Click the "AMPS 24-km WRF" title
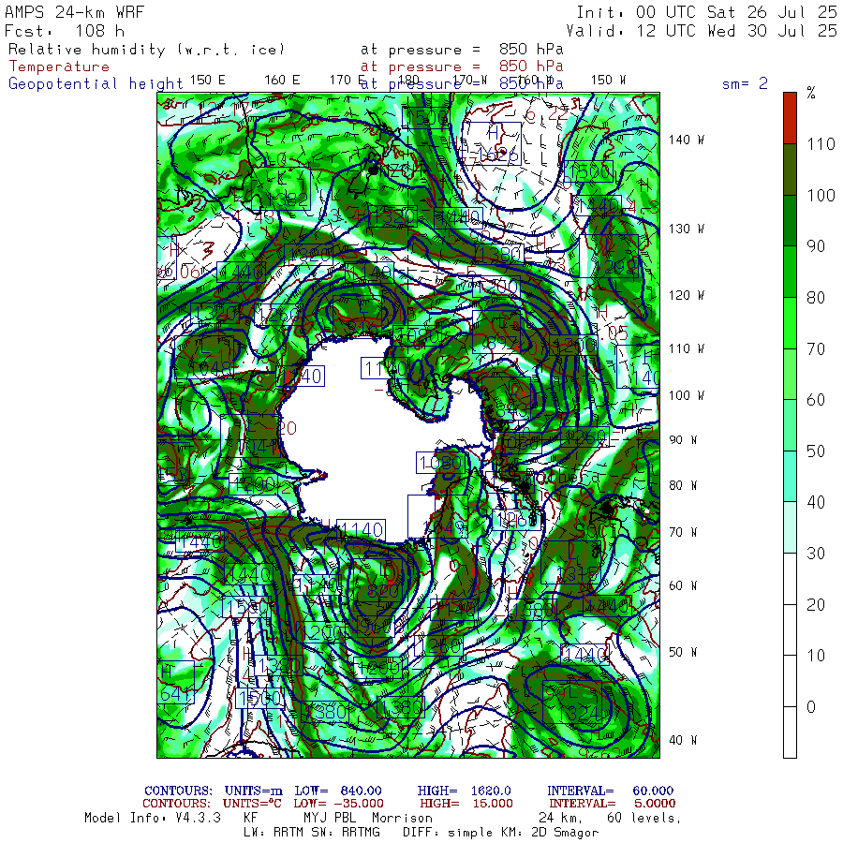 tap(75, 12)
